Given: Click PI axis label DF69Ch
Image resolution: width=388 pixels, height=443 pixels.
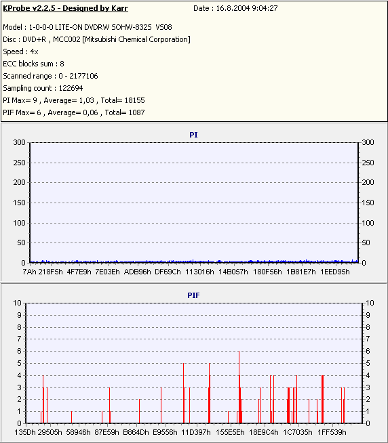Looking at the screenshot, I should [168, 272].
